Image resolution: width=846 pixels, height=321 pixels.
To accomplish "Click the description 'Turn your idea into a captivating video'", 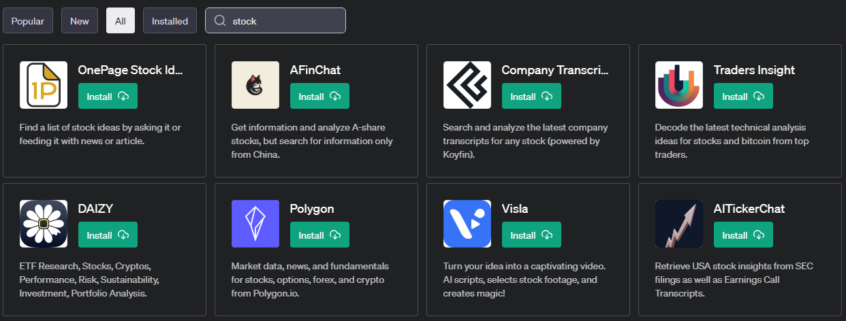I will 523,280.
